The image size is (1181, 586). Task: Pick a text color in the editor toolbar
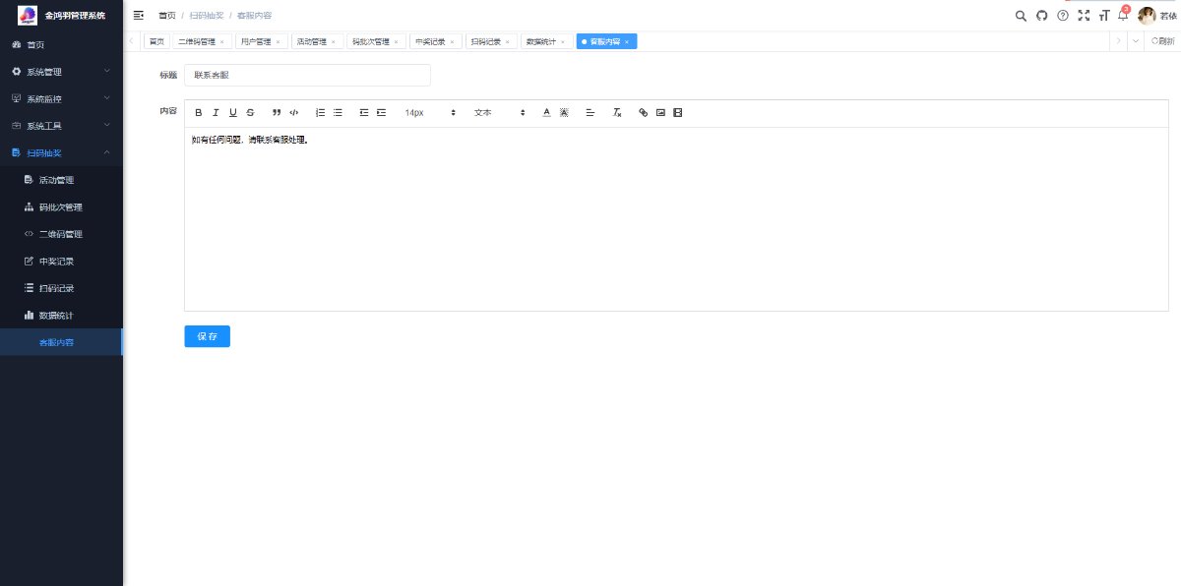[547, 113]
